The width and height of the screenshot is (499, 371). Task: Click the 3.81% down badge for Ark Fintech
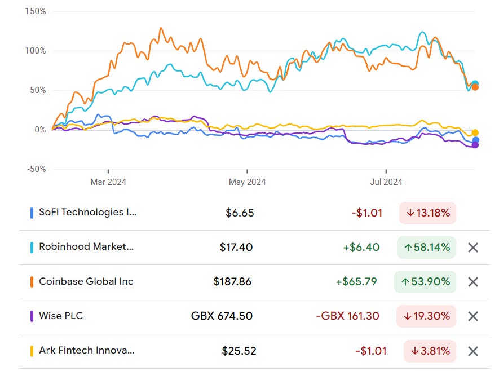[x=430, y=351]
